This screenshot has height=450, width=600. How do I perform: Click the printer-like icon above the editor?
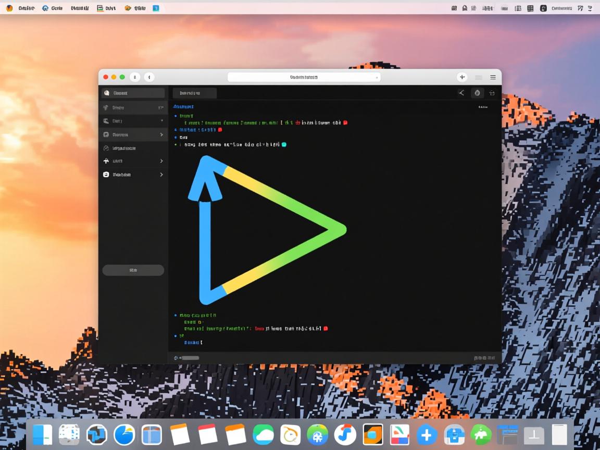click(492, 93)
